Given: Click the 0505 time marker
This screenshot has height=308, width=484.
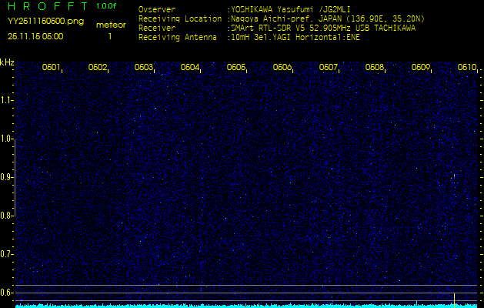Looking at the screenshot, I should point(235,67).
